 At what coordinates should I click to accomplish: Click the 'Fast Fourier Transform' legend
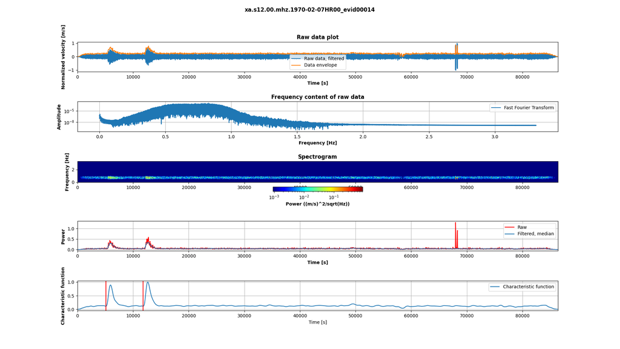[523, 108]
